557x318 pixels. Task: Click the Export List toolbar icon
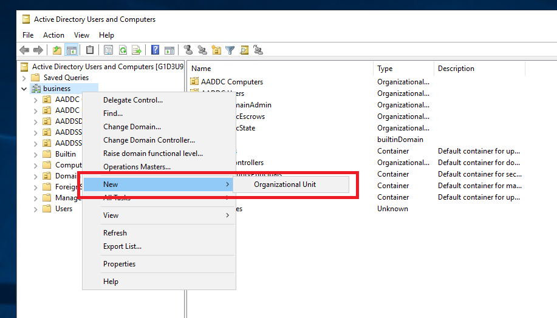137,50
